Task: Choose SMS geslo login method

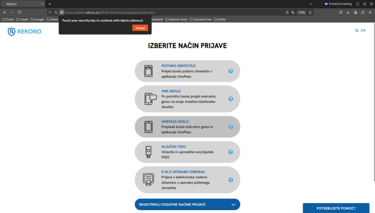Action: 187,99
